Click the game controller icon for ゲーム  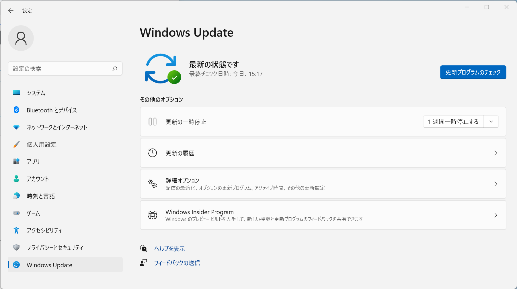click(16, 213)
